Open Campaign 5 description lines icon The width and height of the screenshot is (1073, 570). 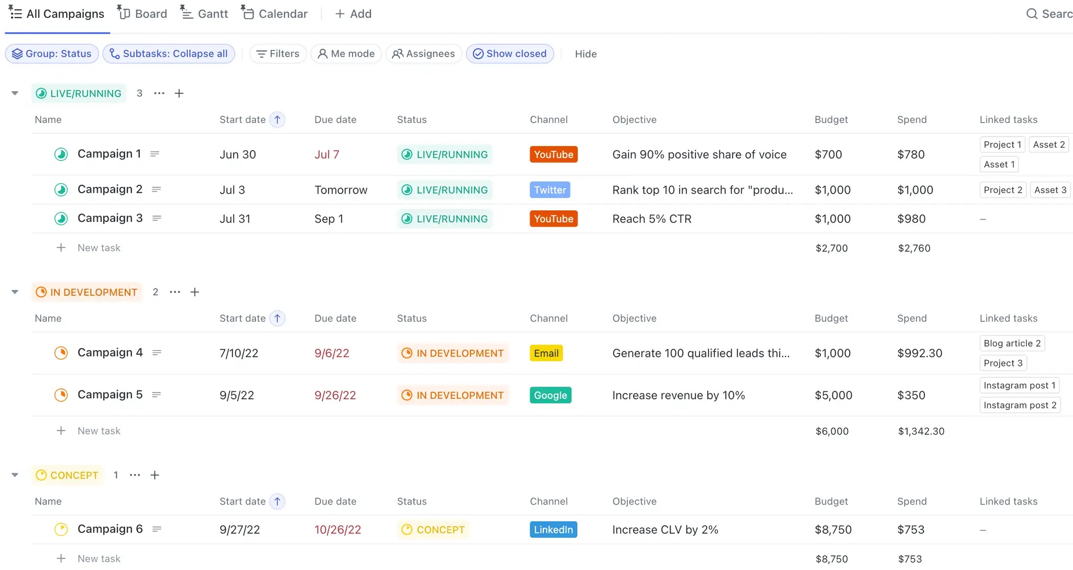(156, 395)
